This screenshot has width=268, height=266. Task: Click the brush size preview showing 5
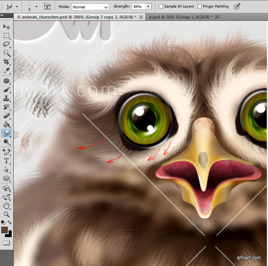tap(29, 7)
